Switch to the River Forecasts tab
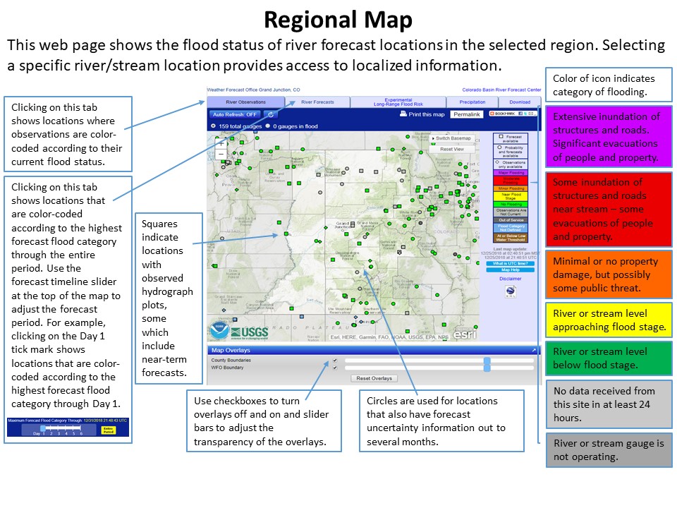Screen dimensions: 677x508 coord(317,102)
